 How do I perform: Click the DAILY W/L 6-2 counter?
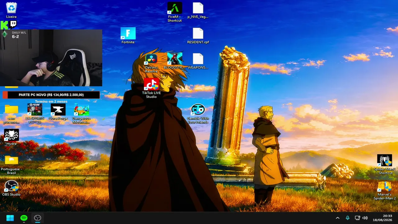pos(15,35)
